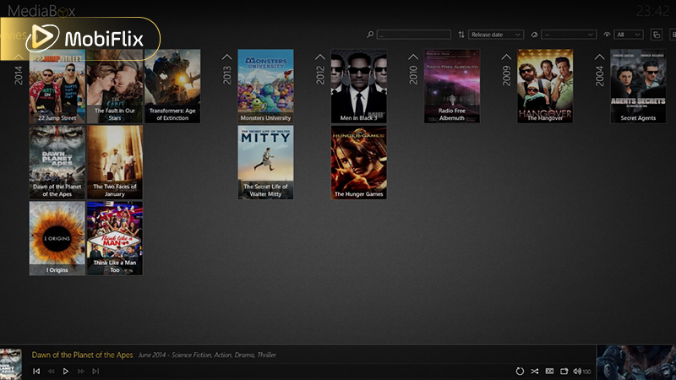This screenshot has width=676, height=380.
Task: Toggle the repeat playback icon
Action: 520,371
